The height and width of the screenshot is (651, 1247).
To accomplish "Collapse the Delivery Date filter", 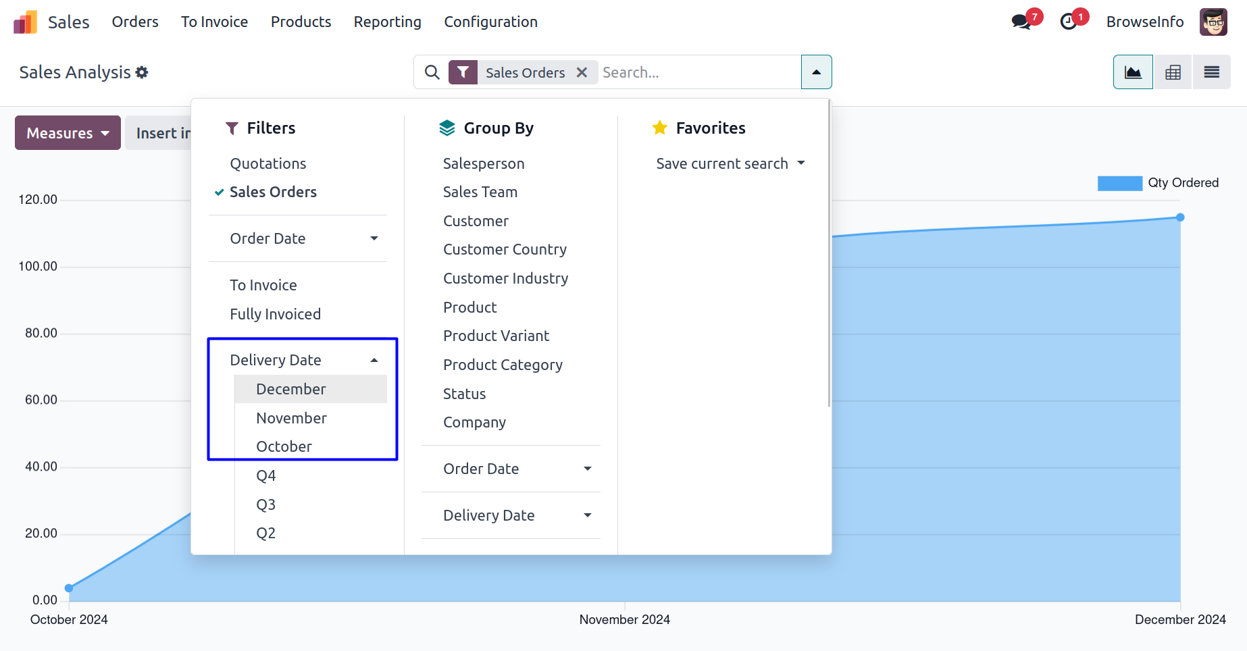I will [x=303, y=360].
